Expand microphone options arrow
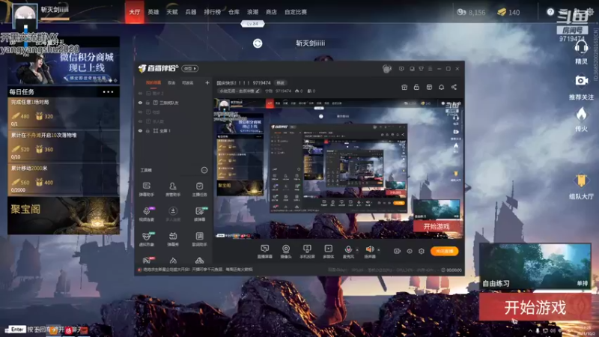The image size is (599, 337). coord(357,250)
